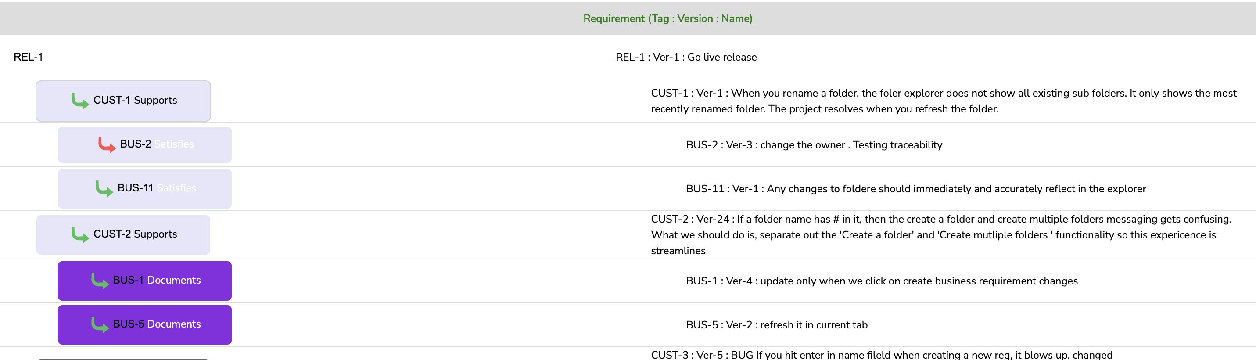Click the BUS-2 Ver-3 change owner text
Screen dimensions: 1256x360
click(x=814, y=145)
